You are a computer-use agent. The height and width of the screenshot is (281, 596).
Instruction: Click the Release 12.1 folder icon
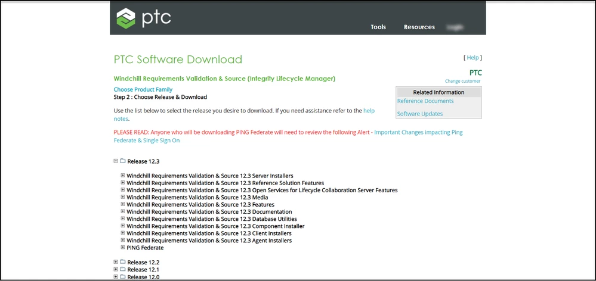(122, 269)
